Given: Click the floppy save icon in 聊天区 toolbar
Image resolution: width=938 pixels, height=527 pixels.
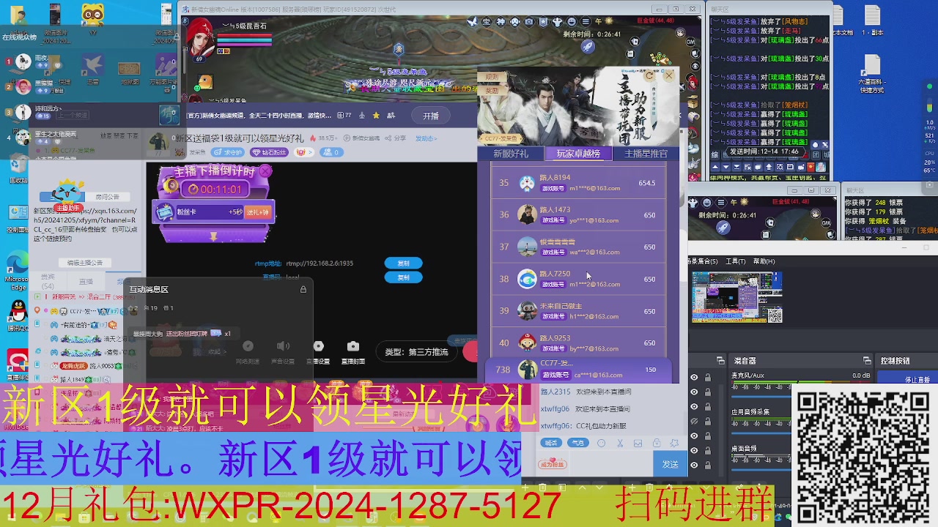Looking at the screenshot, I should point(790,167).
